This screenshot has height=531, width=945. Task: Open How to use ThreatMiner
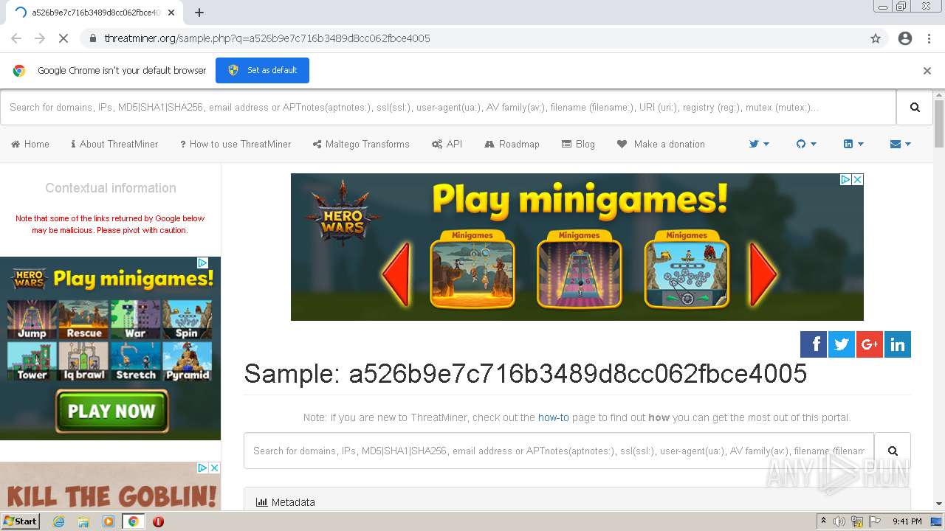(236, 144)
